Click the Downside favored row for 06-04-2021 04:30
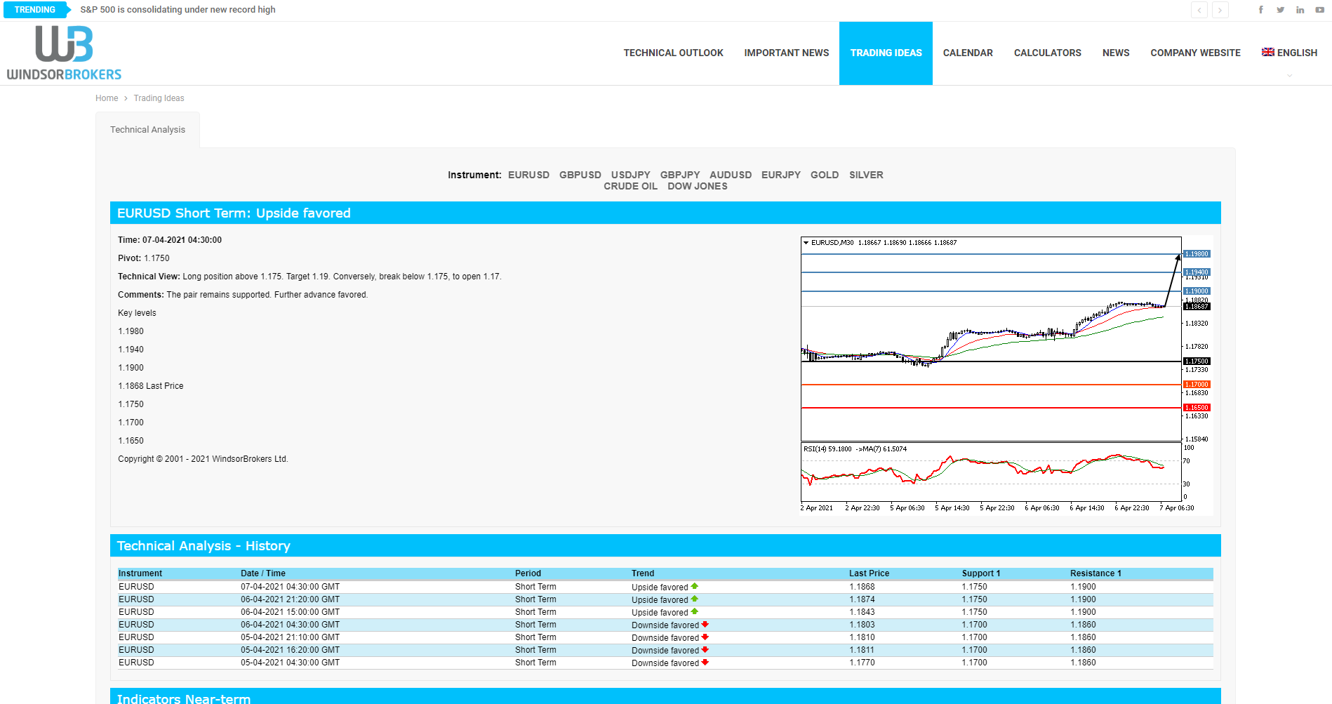This screenshot has width=1332, height=704. (x=665, y=624)
